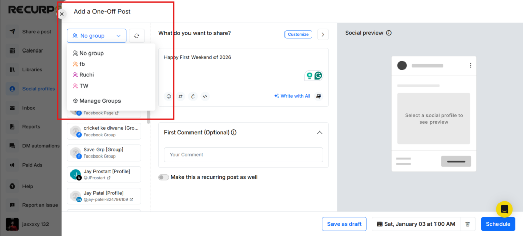
Task: Open the @jay-patel-8247861b9 external link
Action: click(x=131, y=200)
